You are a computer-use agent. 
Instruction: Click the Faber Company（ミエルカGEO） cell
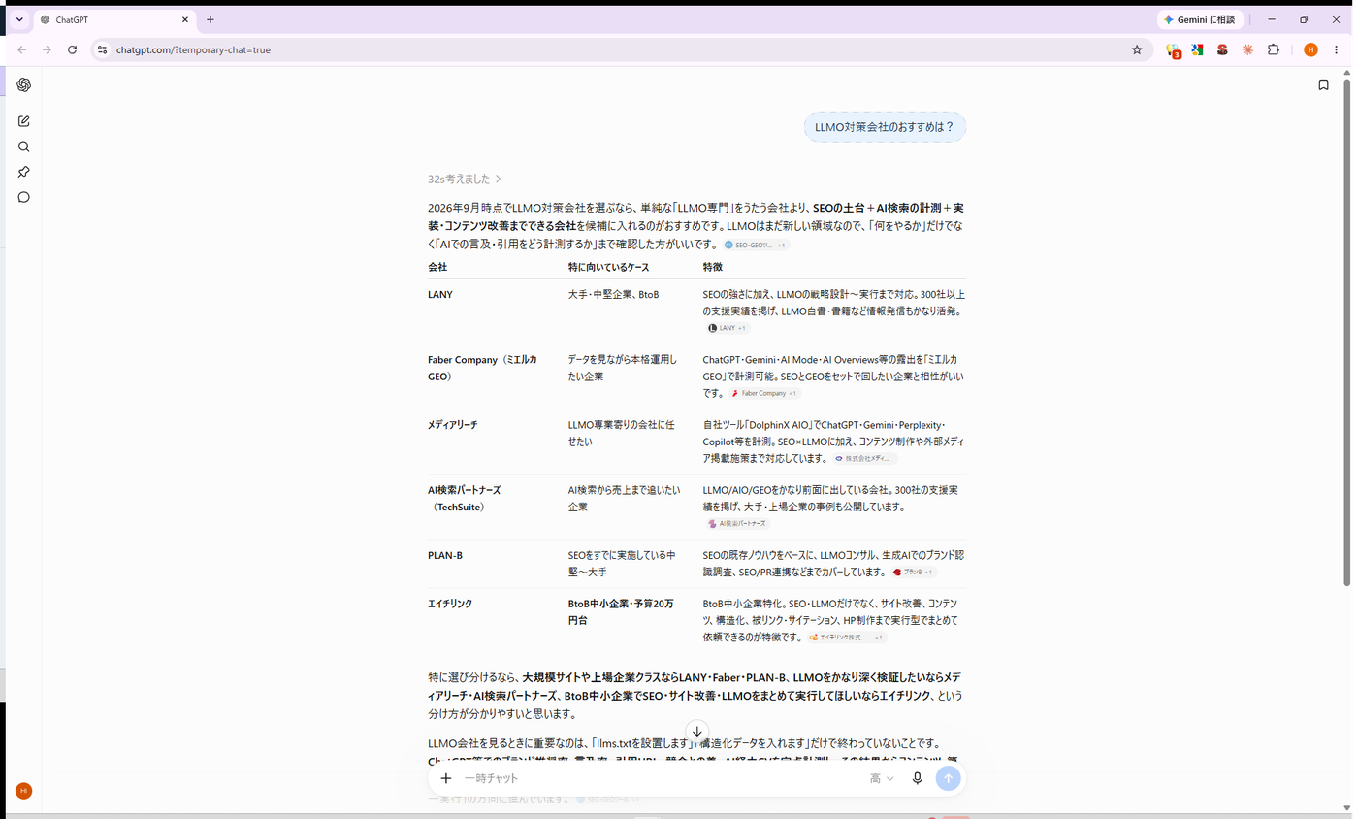(x=482, y=368)
